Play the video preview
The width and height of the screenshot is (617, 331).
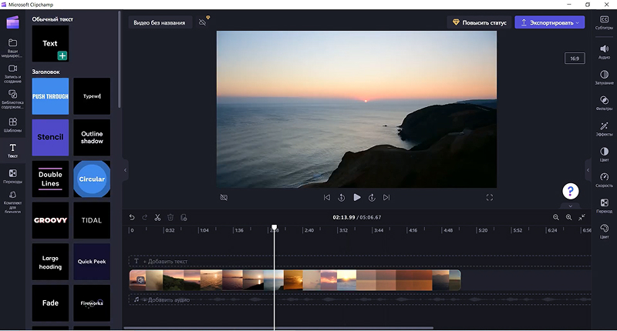357,197
